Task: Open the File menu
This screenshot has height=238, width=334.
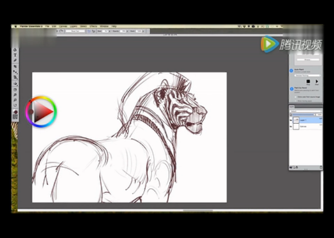Action: click(47, 26)
